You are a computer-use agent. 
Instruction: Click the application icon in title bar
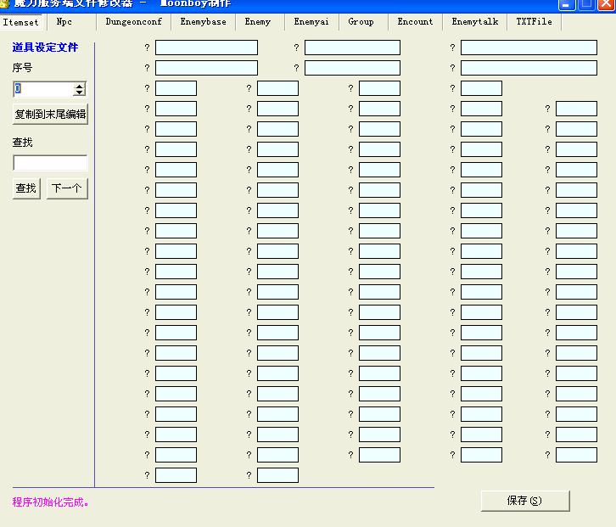pos(5,3)
